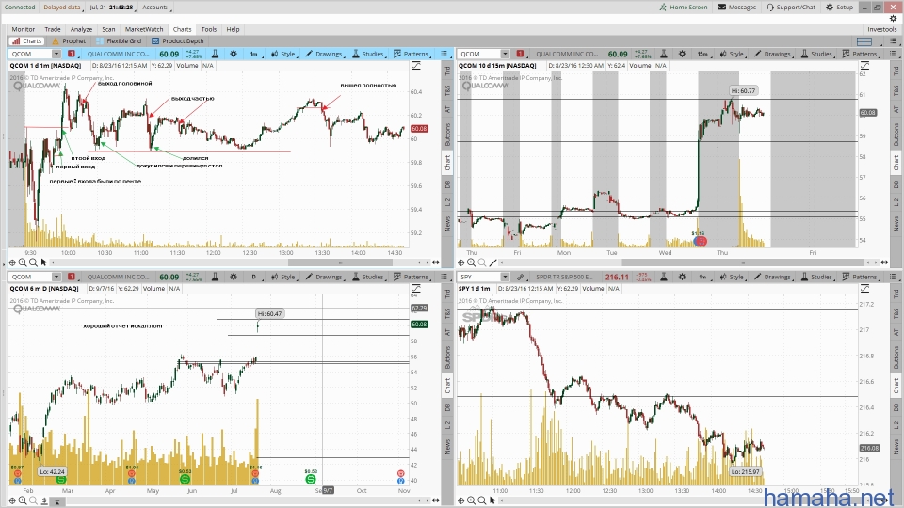Switch to Trade tab
Viewport: 904px width, 508px height.
53,29
